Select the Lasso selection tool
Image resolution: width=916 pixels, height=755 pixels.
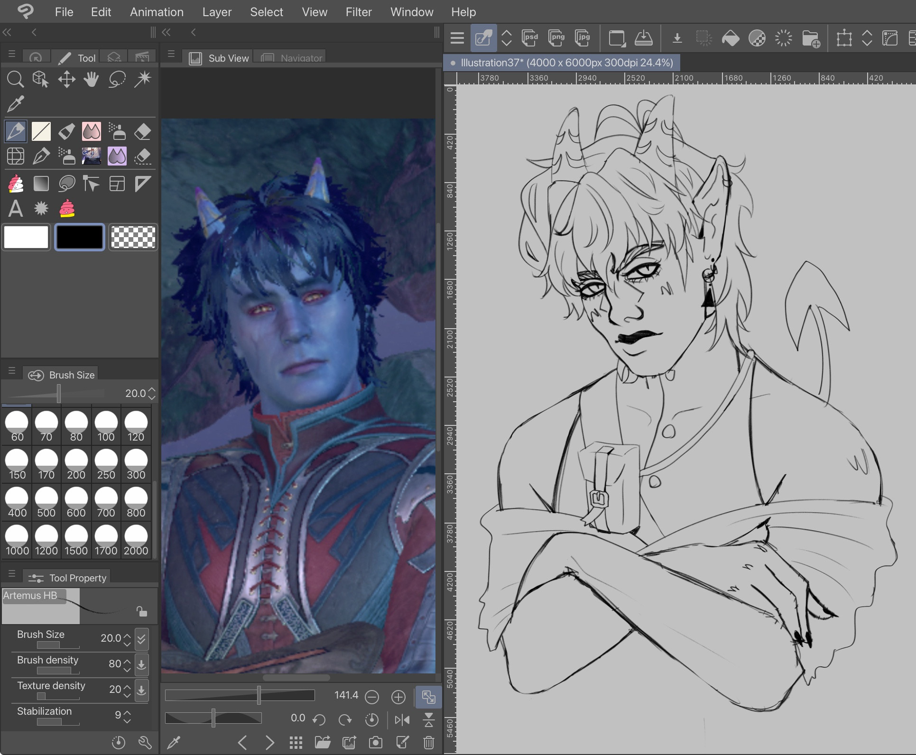117,79
